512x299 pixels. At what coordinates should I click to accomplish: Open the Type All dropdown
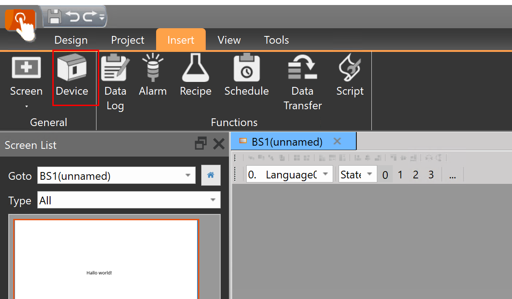click(x=213, y=200)
